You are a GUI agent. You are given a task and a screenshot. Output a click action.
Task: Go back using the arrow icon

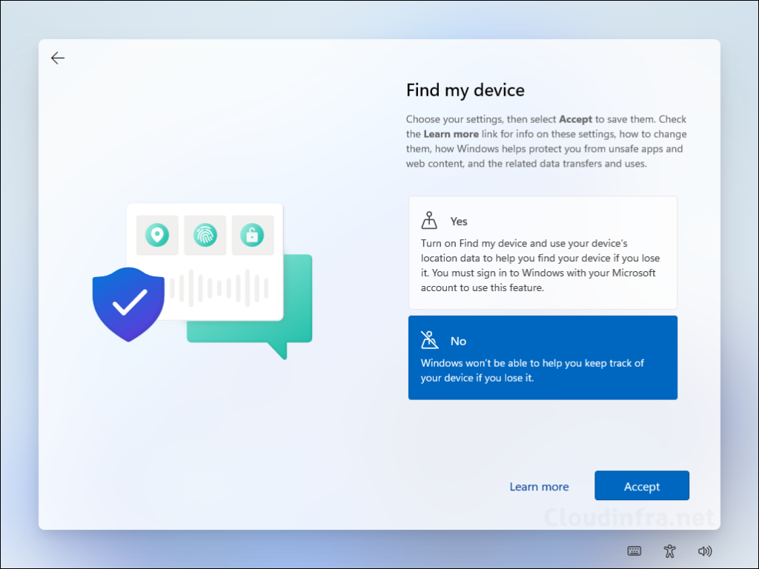click(x=58, y=59)
